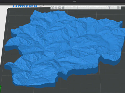Image resolution: width=125 pixels, height=93 pixels.
Task: Click the grid icon in the toolbar
Action: click(x=56, y=7)
